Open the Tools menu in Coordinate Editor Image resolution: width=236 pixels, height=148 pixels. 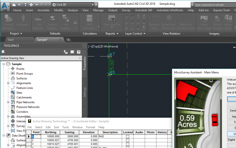pos(65,127)
